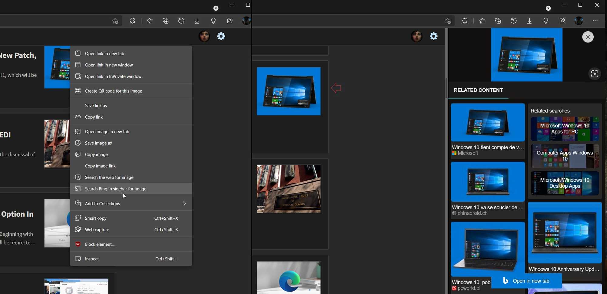Click add to favorites star in right window
This screenshot has width=607, height=294.
pyautogui.click(x=448, y=21)
